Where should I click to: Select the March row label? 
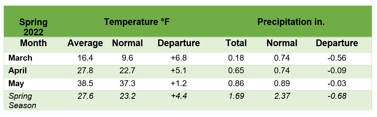point(20,58)
